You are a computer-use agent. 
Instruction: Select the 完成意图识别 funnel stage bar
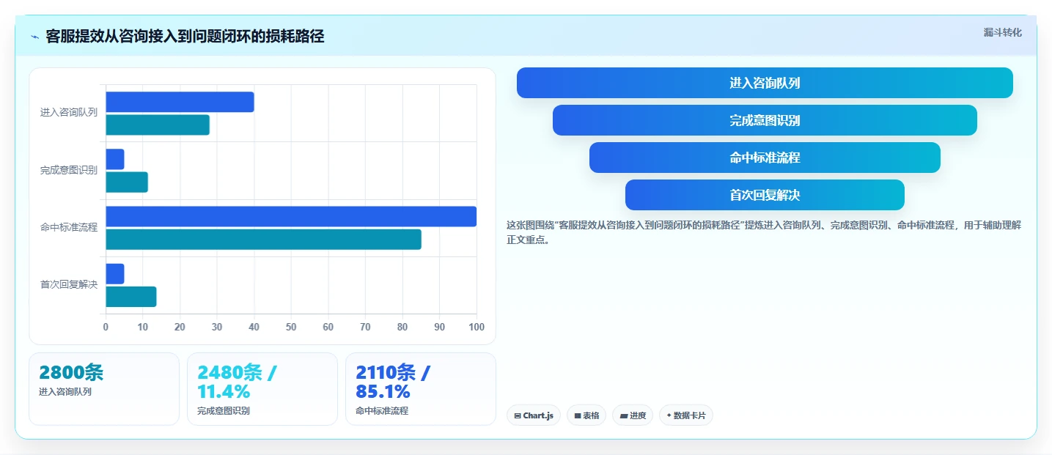pos(765,120)
